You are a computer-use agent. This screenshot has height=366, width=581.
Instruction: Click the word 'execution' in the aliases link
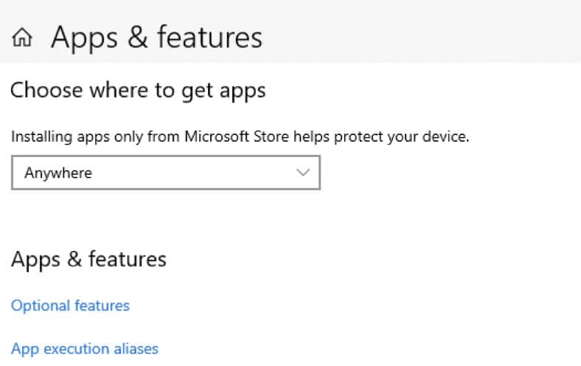click(x=77, y=349)
